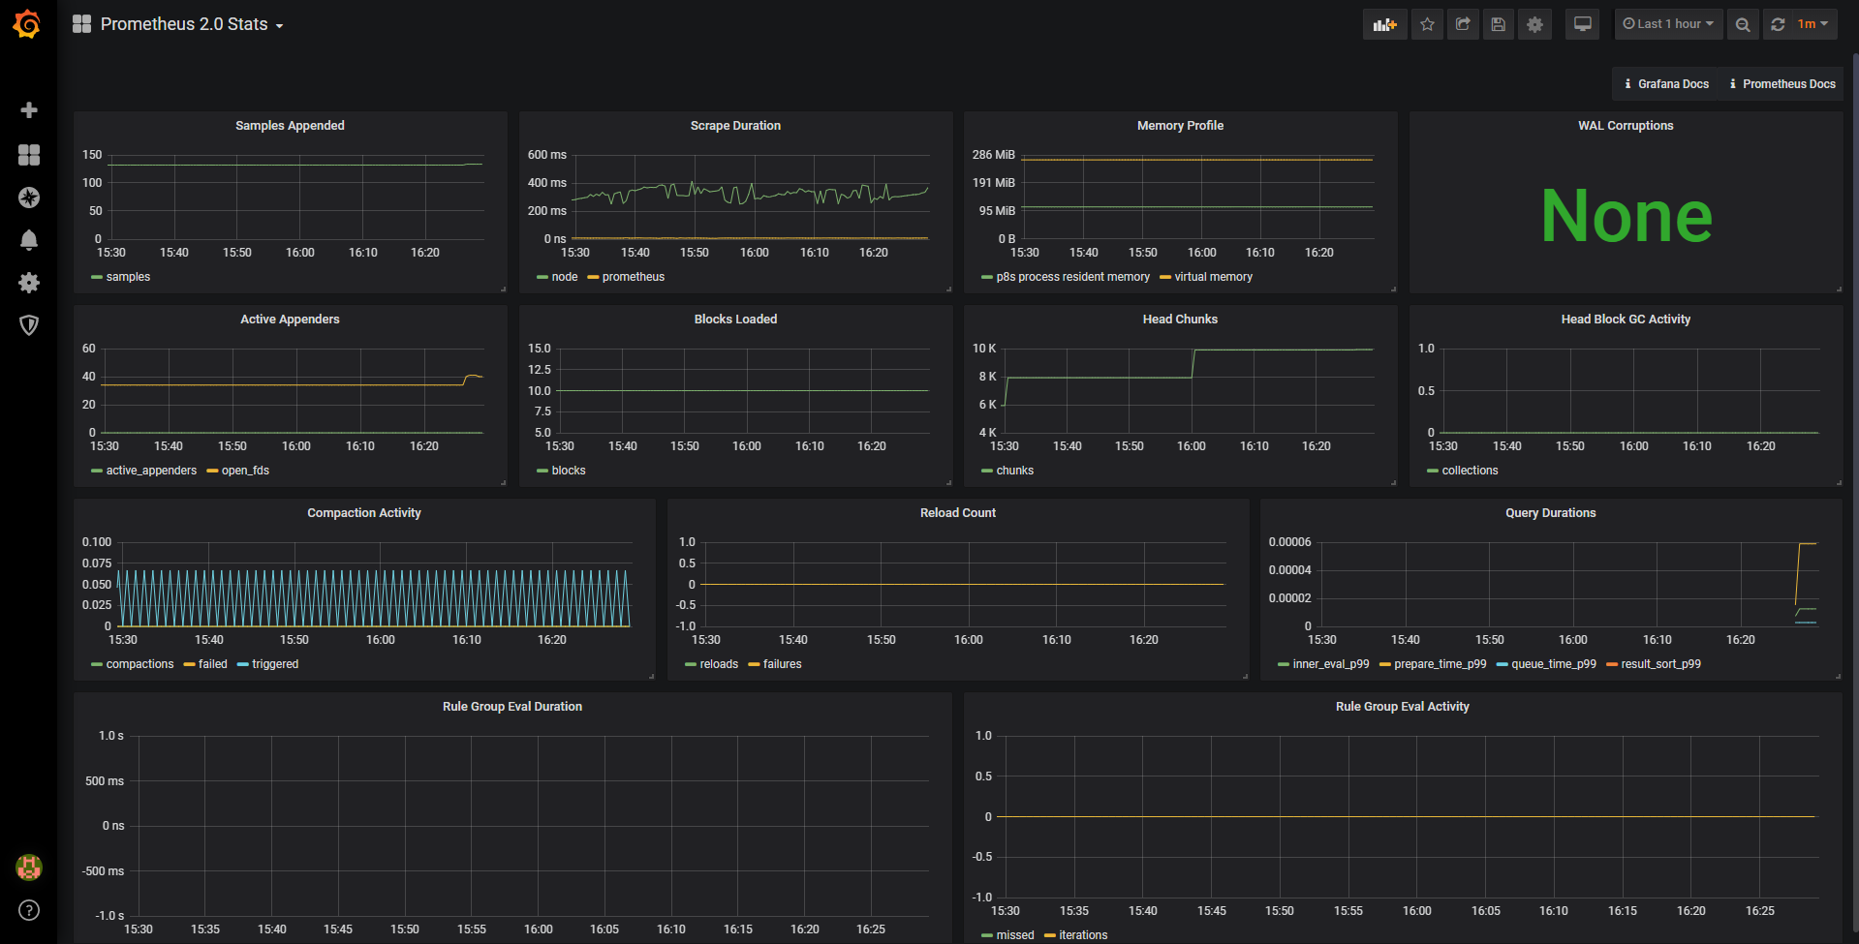
Task: Open the 1m refresh interval dropdown
Action: tap(1813, 24)
